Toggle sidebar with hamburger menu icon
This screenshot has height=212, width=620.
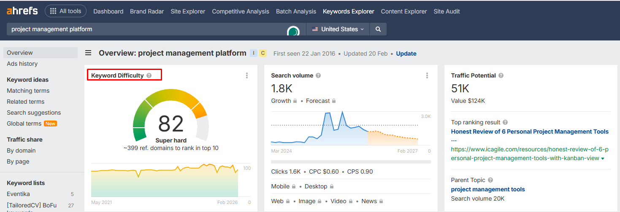coord(88,53)
